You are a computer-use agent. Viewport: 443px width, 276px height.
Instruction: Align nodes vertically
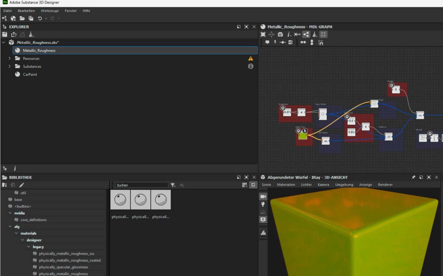pyautogui.click(x=311, y=42)
